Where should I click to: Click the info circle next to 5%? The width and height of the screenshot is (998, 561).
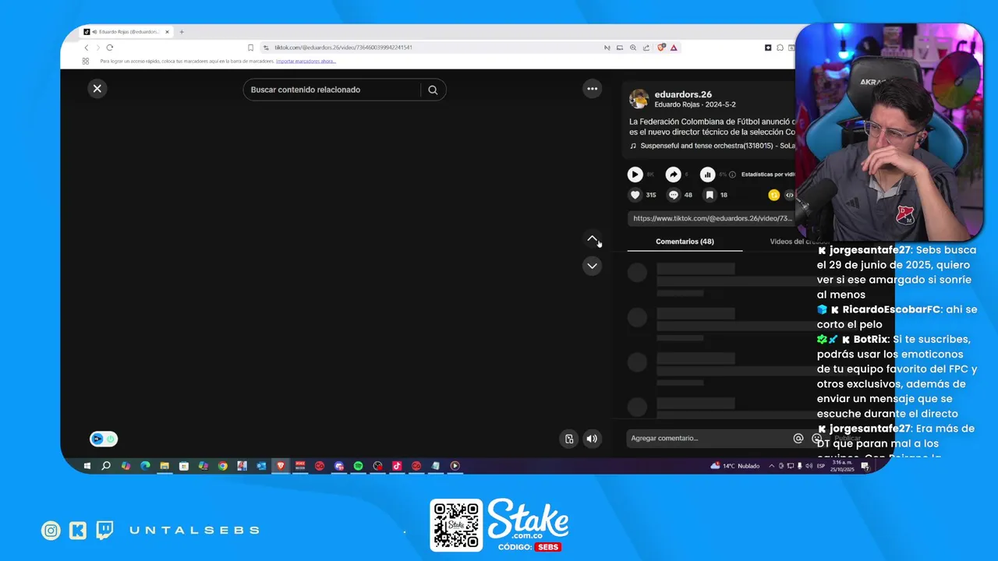[x=732, y=175]
